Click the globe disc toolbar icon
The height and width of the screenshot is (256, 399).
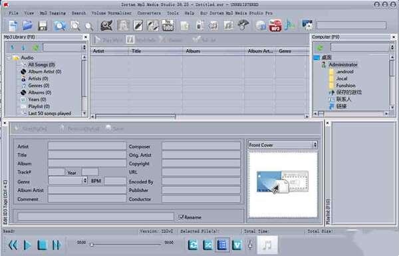coord(261,26)
